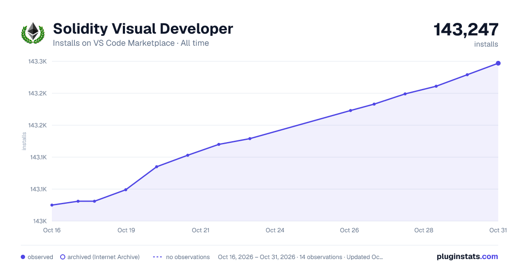Click the 'no observations' legend text
This screenshot has height=272, width=519.
(188, 257)
